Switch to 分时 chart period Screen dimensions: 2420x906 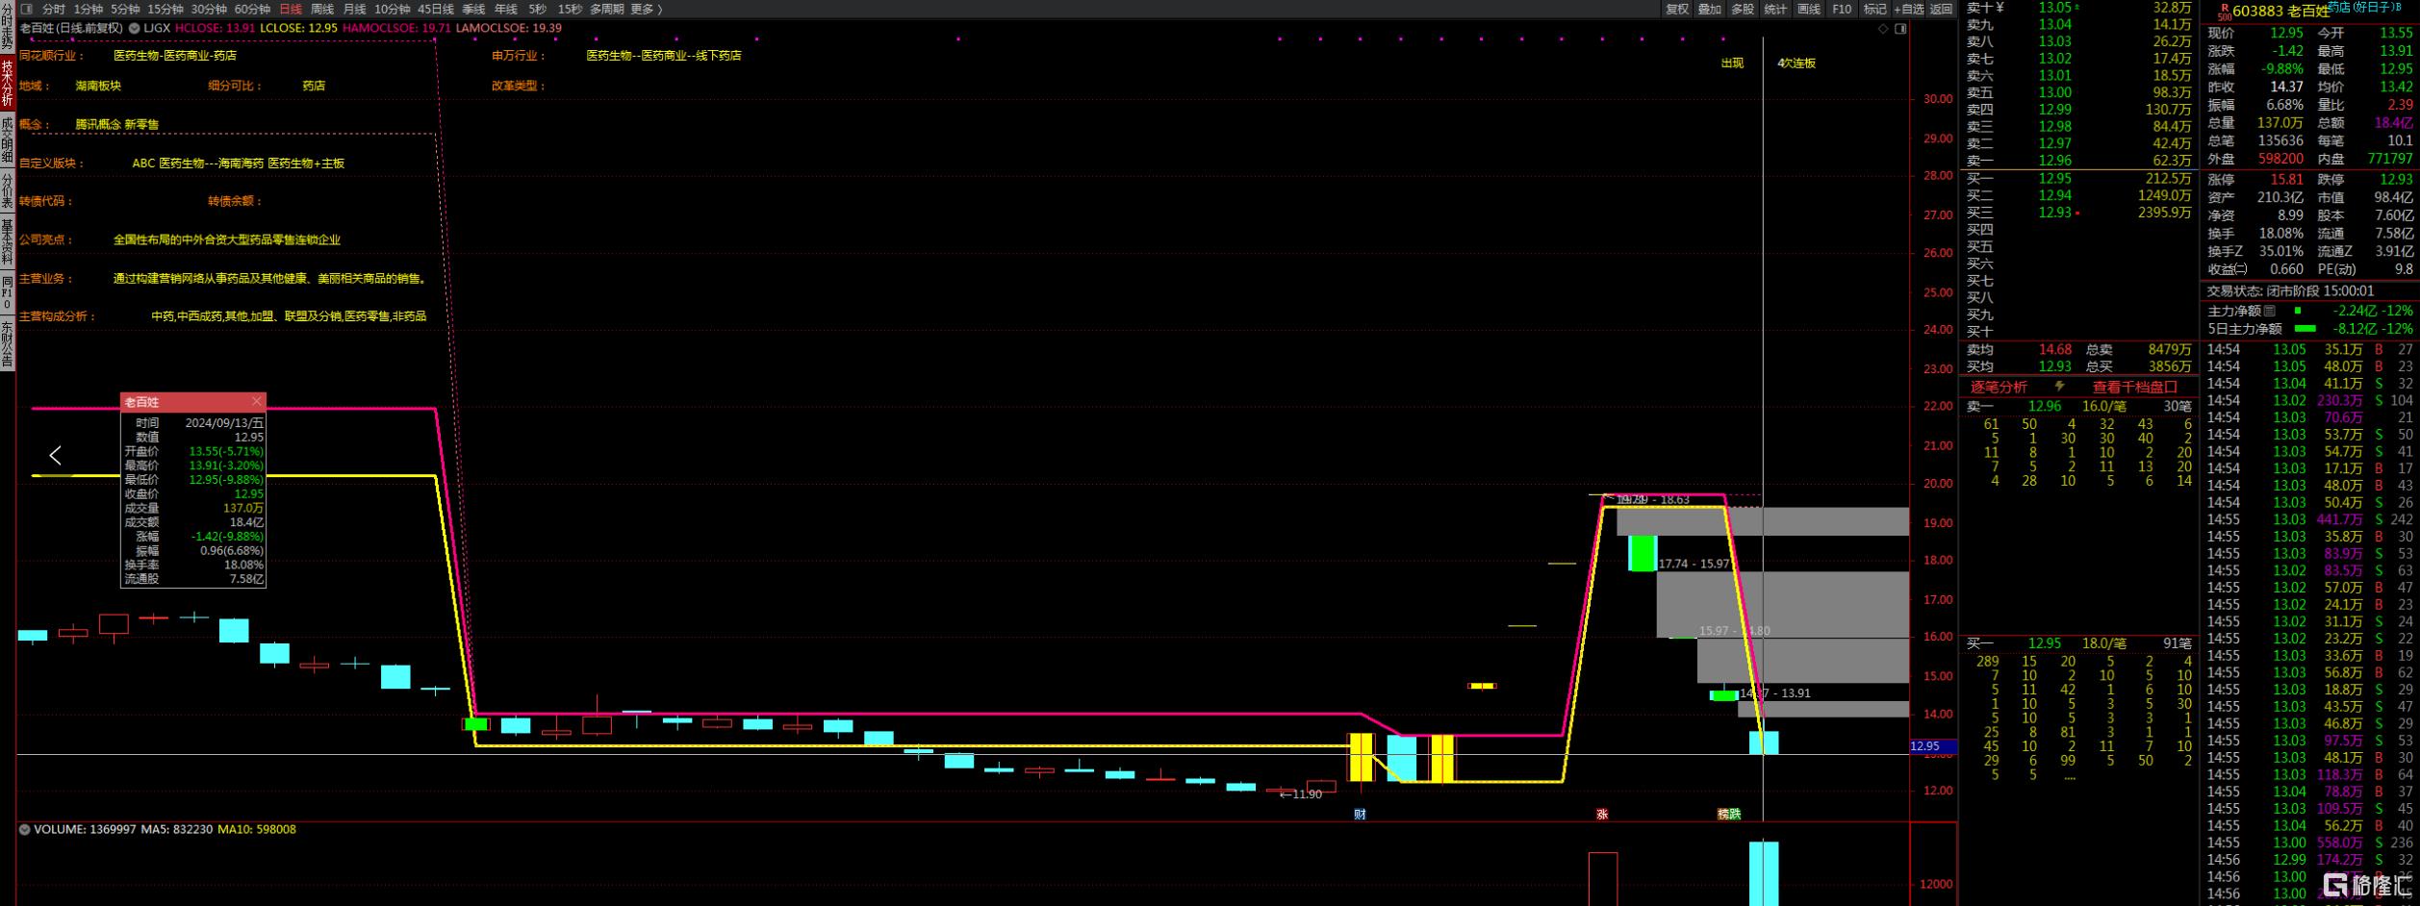(x=54, y=9)
